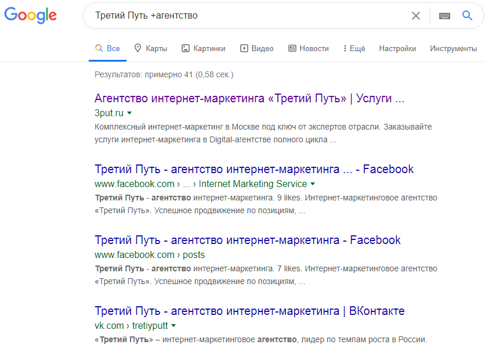
Task: Submit search with the magnifier icon
Action: click(x=467, y=15)
